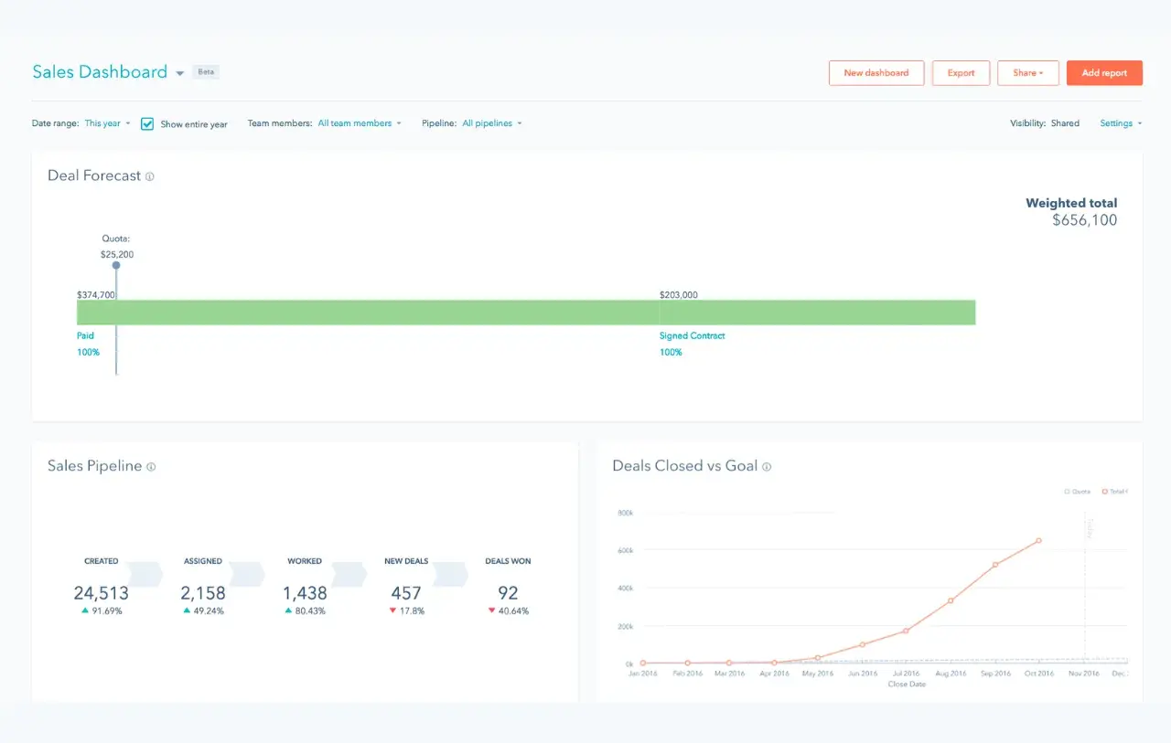Click red down arrow under New Deals

(x=392, y=610)
